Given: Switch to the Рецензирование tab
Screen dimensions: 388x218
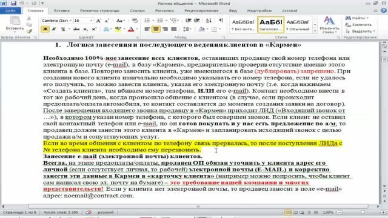Looking at the screenshot, I should [201, 11].
